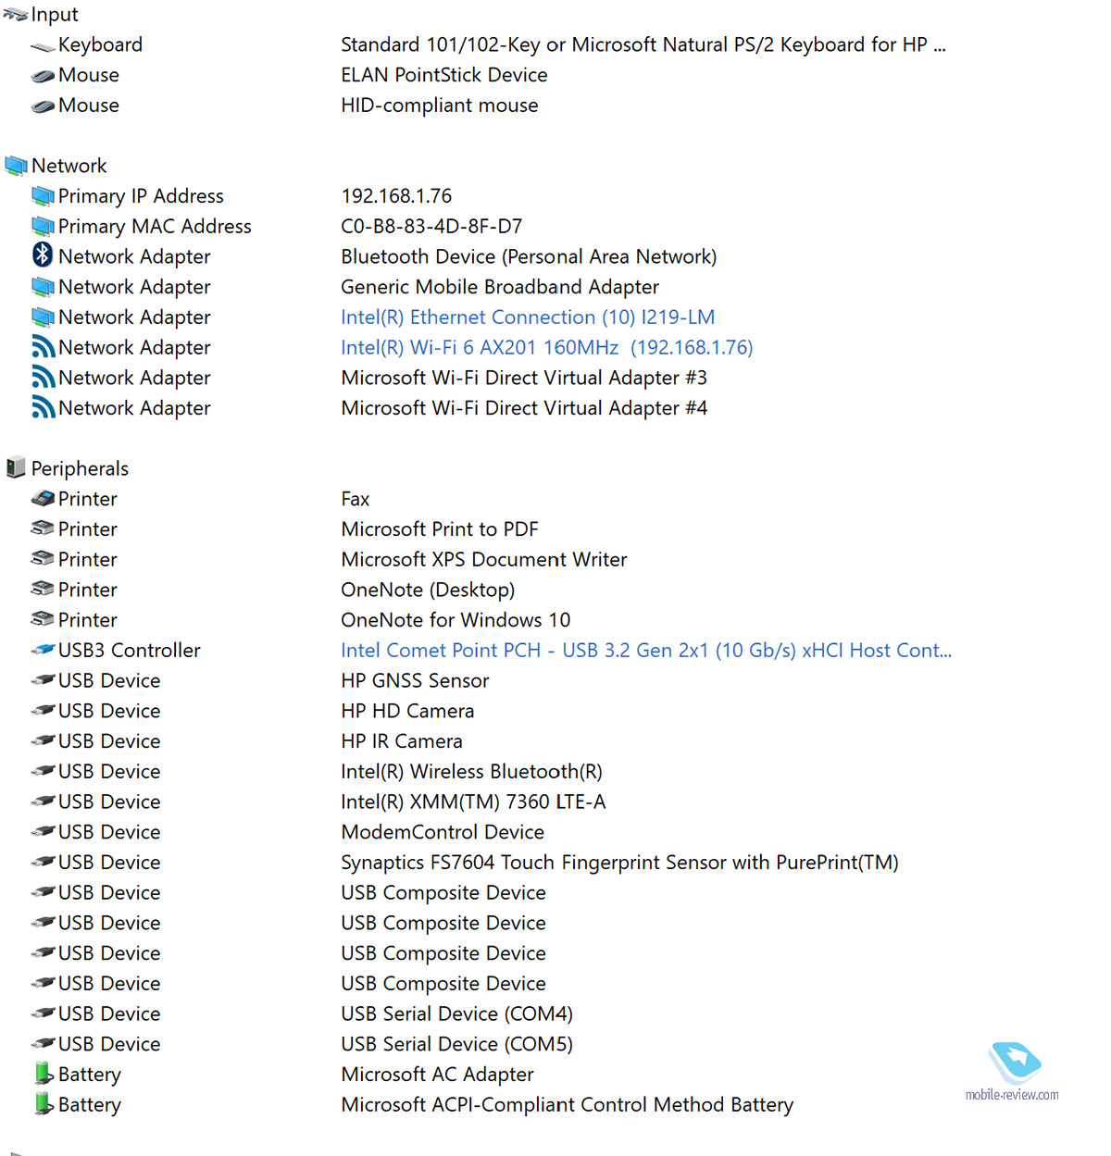Viewport: 1111px width, 1156px height.
Task: Click the USB3 Controller icon
Action: 43,651
